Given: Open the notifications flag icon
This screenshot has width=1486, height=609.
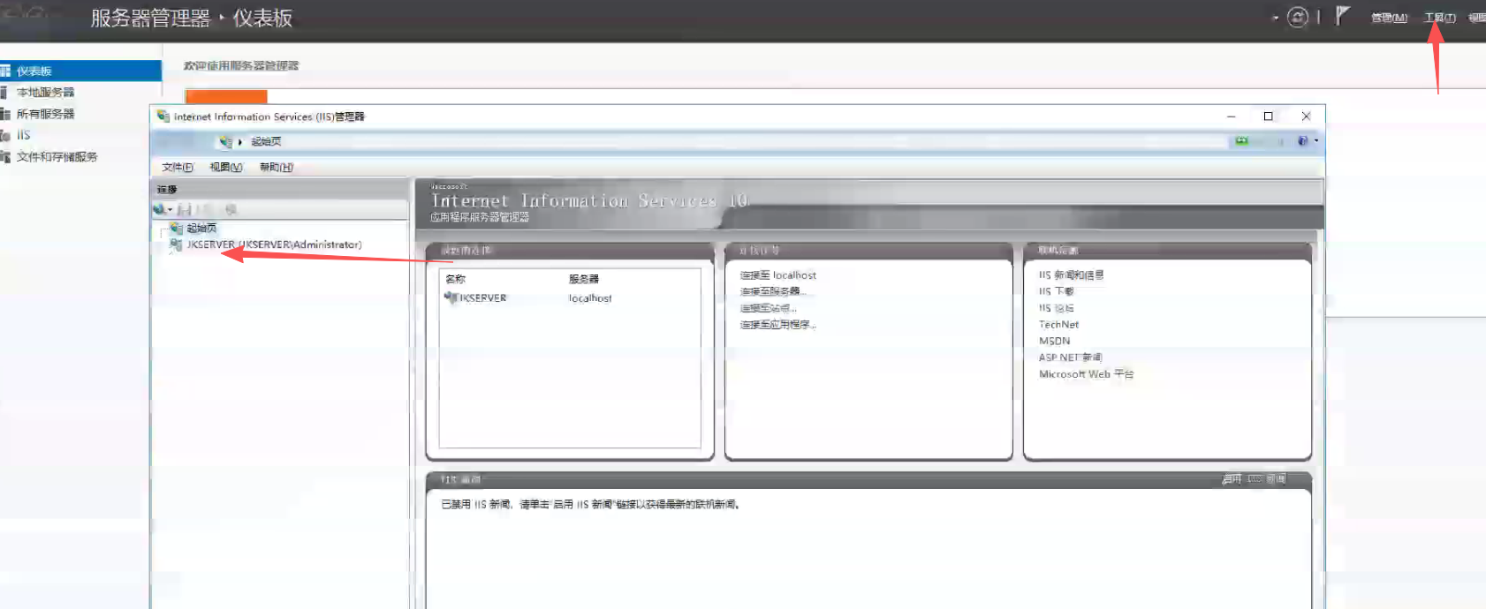Looking at the screenshot, I should pyautogui.click(x=1342, y=16).
